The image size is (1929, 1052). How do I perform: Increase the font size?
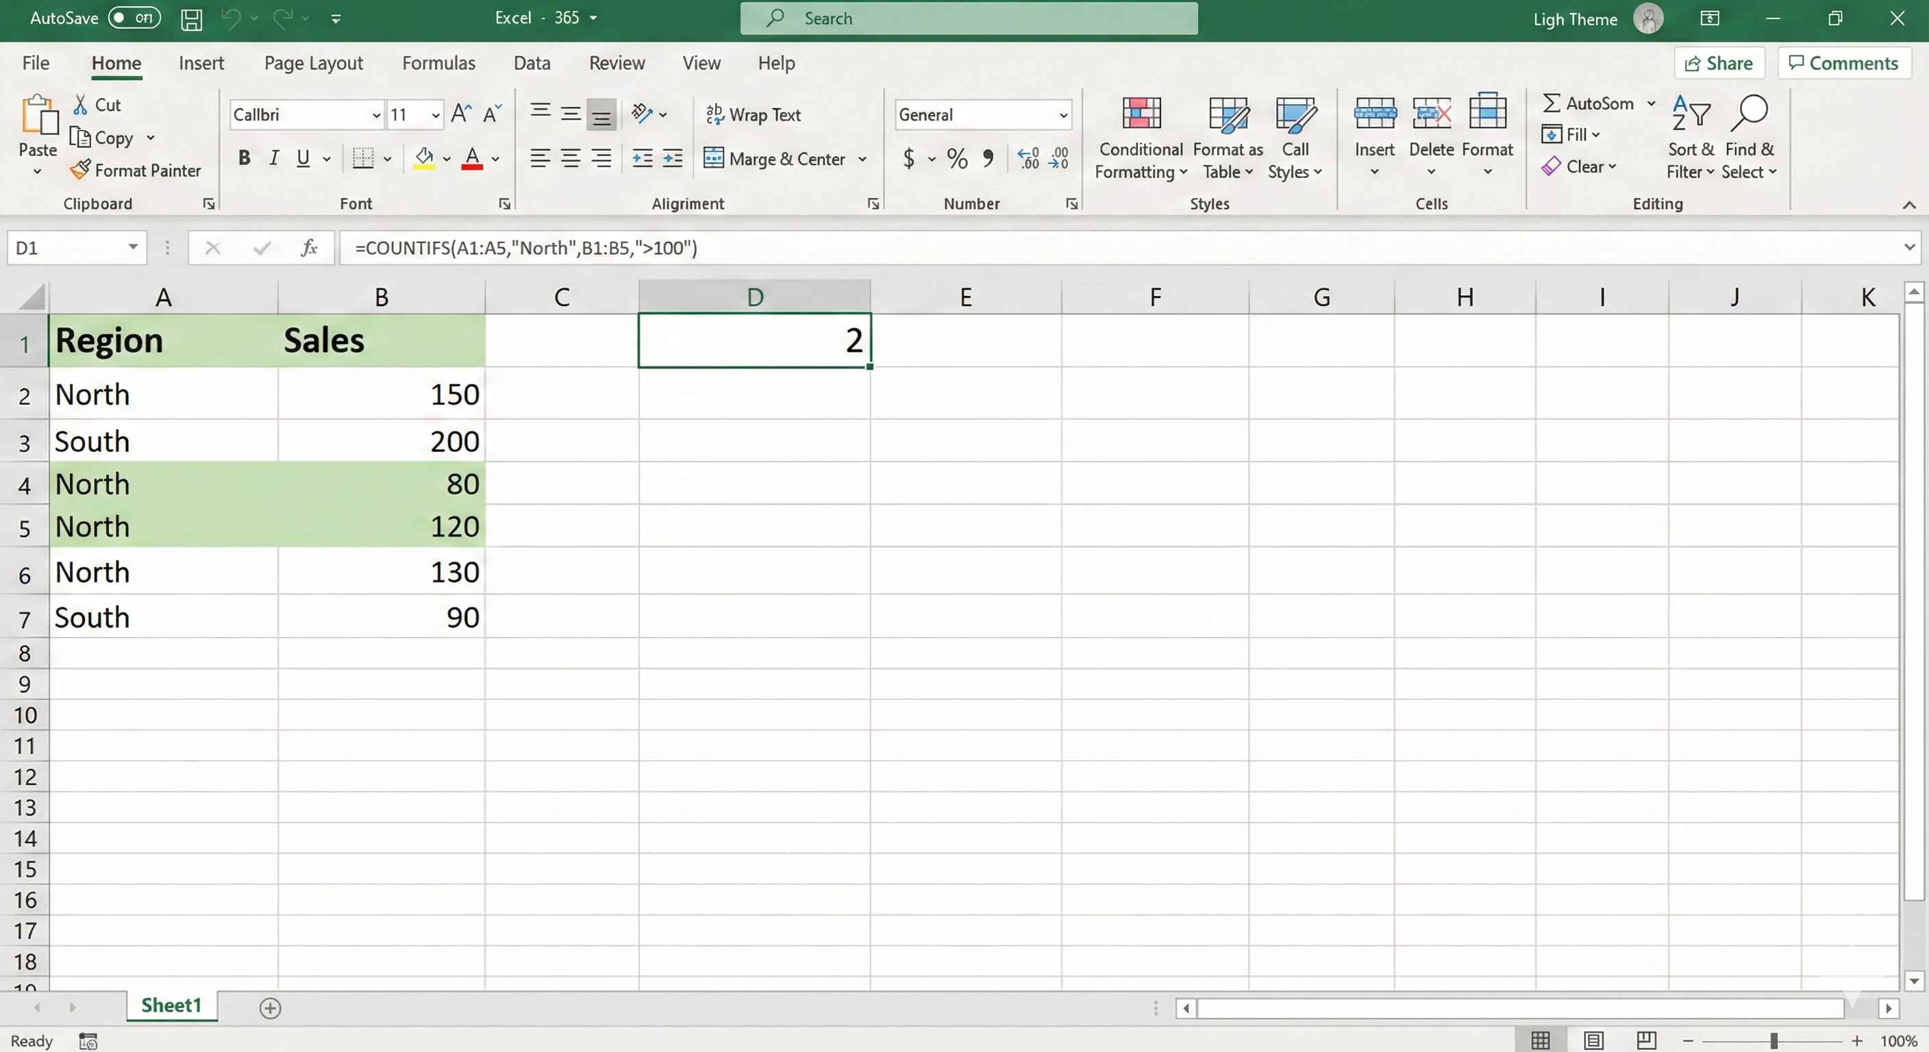coord(460,113)
